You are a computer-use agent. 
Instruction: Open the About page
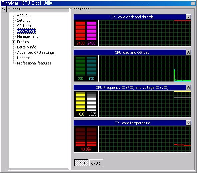tap(24, 15)
